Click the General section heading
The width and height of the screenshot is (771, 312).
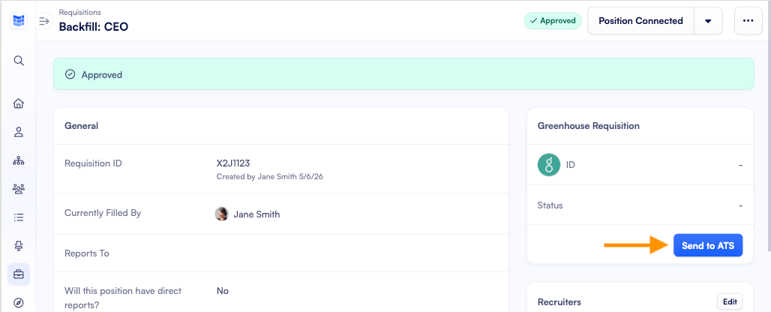81,126
